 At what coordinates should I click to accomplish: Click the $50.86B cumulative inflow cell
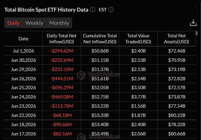pos(100,51)
